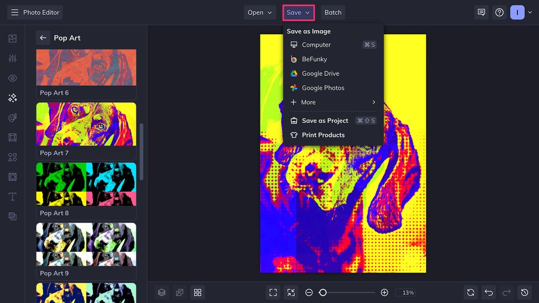Click the 13% zoom percentage field

click(405, 292)
